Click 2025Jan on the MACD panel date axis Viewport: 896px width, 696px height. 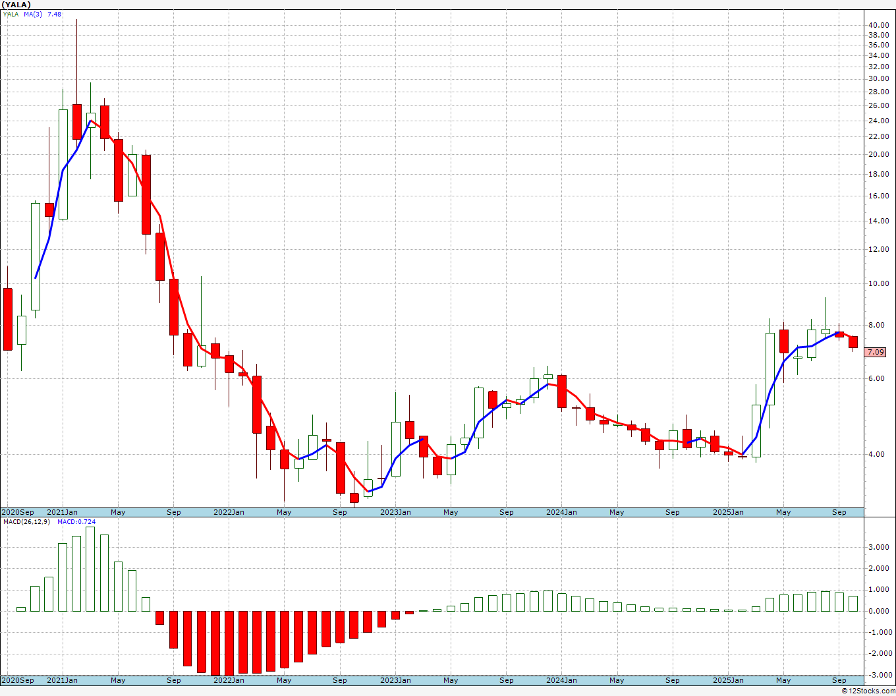pos(728,680)
